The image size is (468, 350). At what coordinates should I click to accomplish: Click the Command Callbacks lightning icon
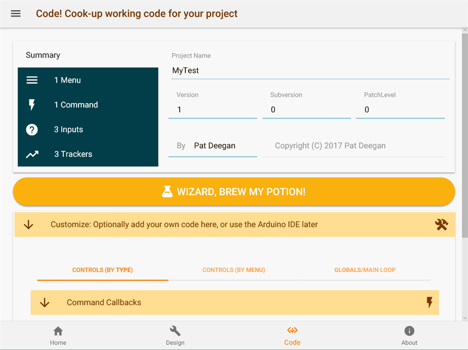pyautogui.click(x=429, y=302)
